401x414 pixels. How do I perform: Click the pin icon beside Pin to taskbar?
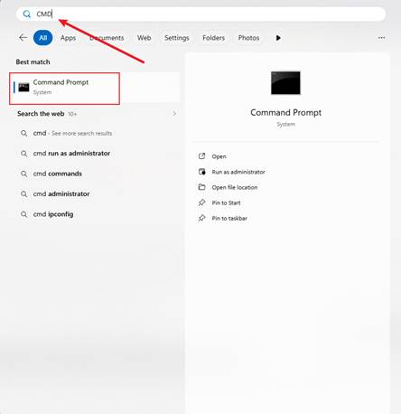201,218
